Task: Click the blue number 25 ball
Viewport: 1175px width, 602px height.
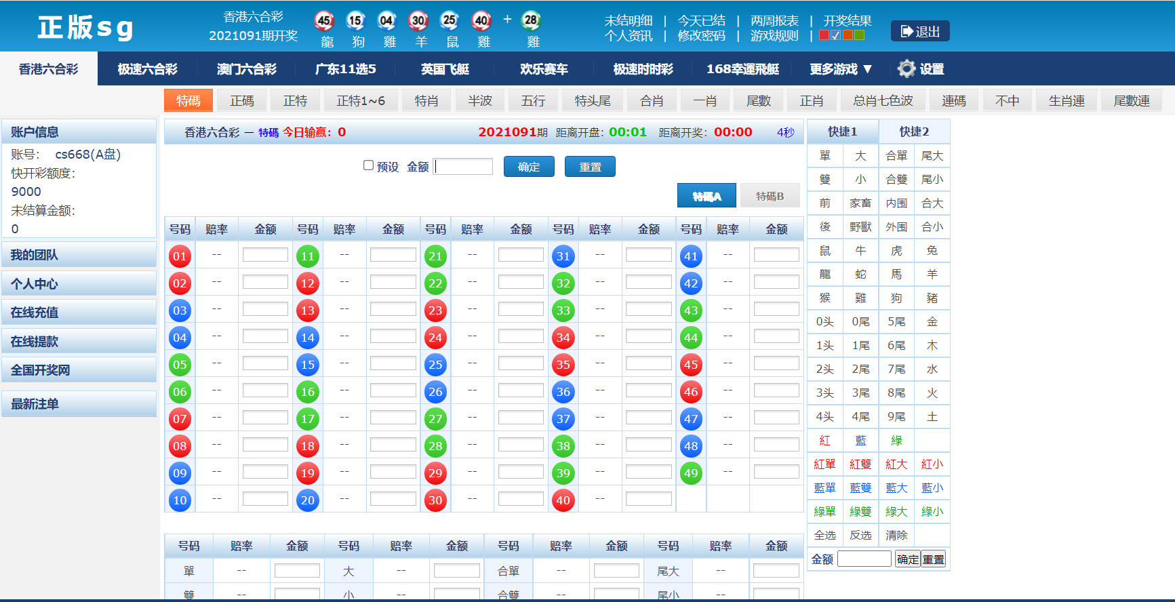Action: coord(435,365)
